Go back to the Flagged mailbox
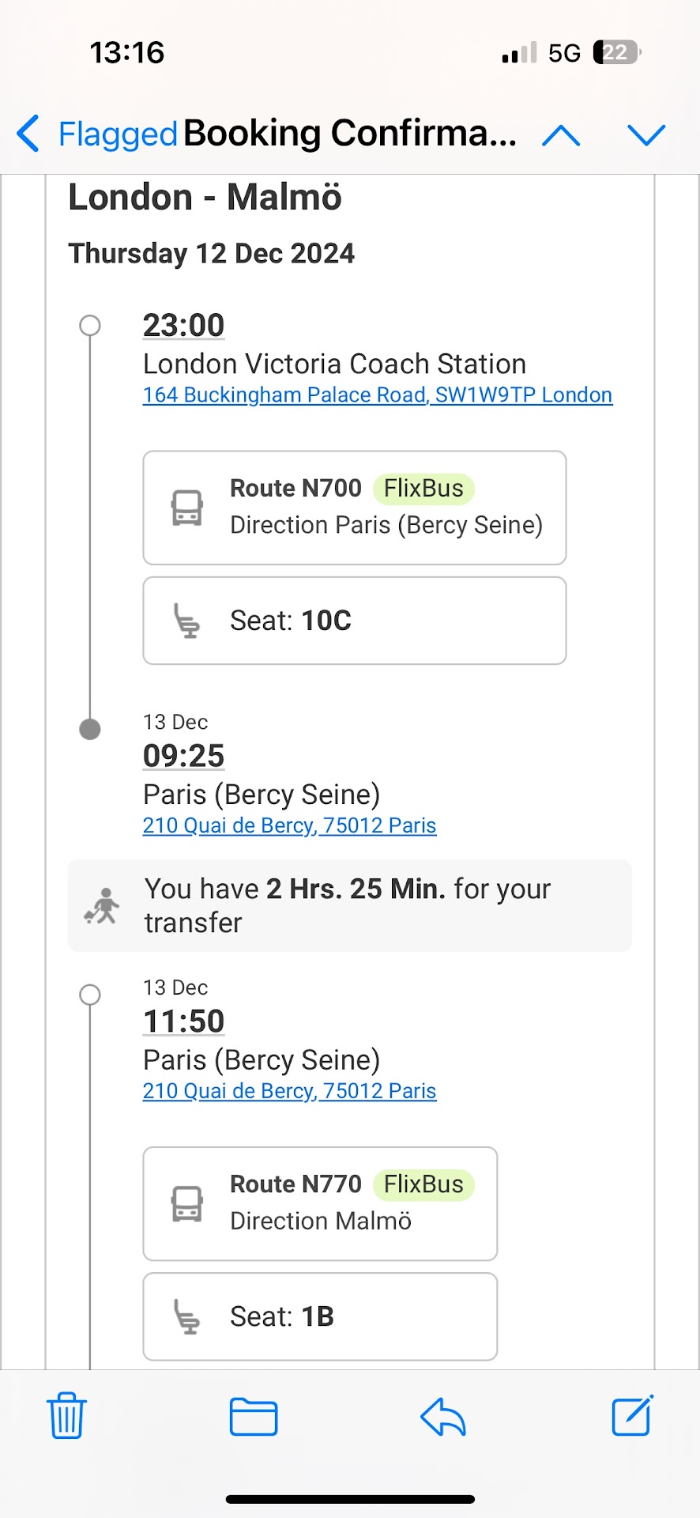Viewport: 700px width, 1518px height. coord(98,134)
